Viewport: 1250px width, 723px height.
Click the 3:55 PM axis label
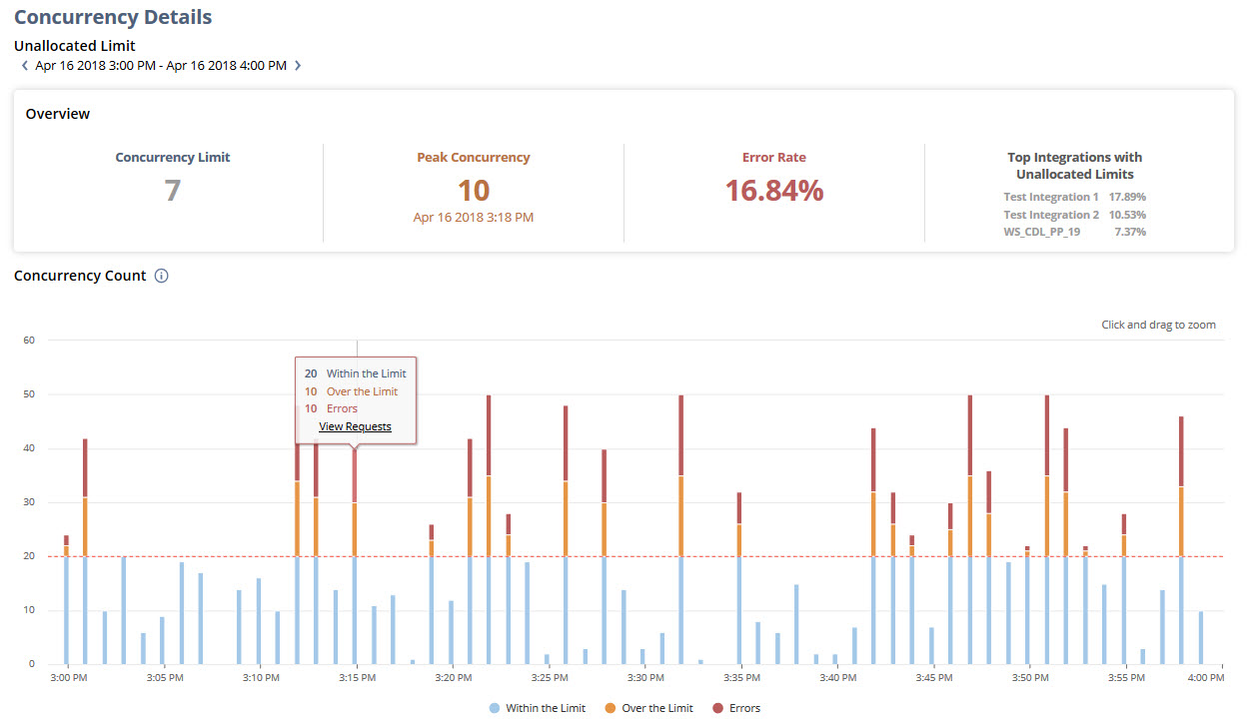pos(1126,678)
